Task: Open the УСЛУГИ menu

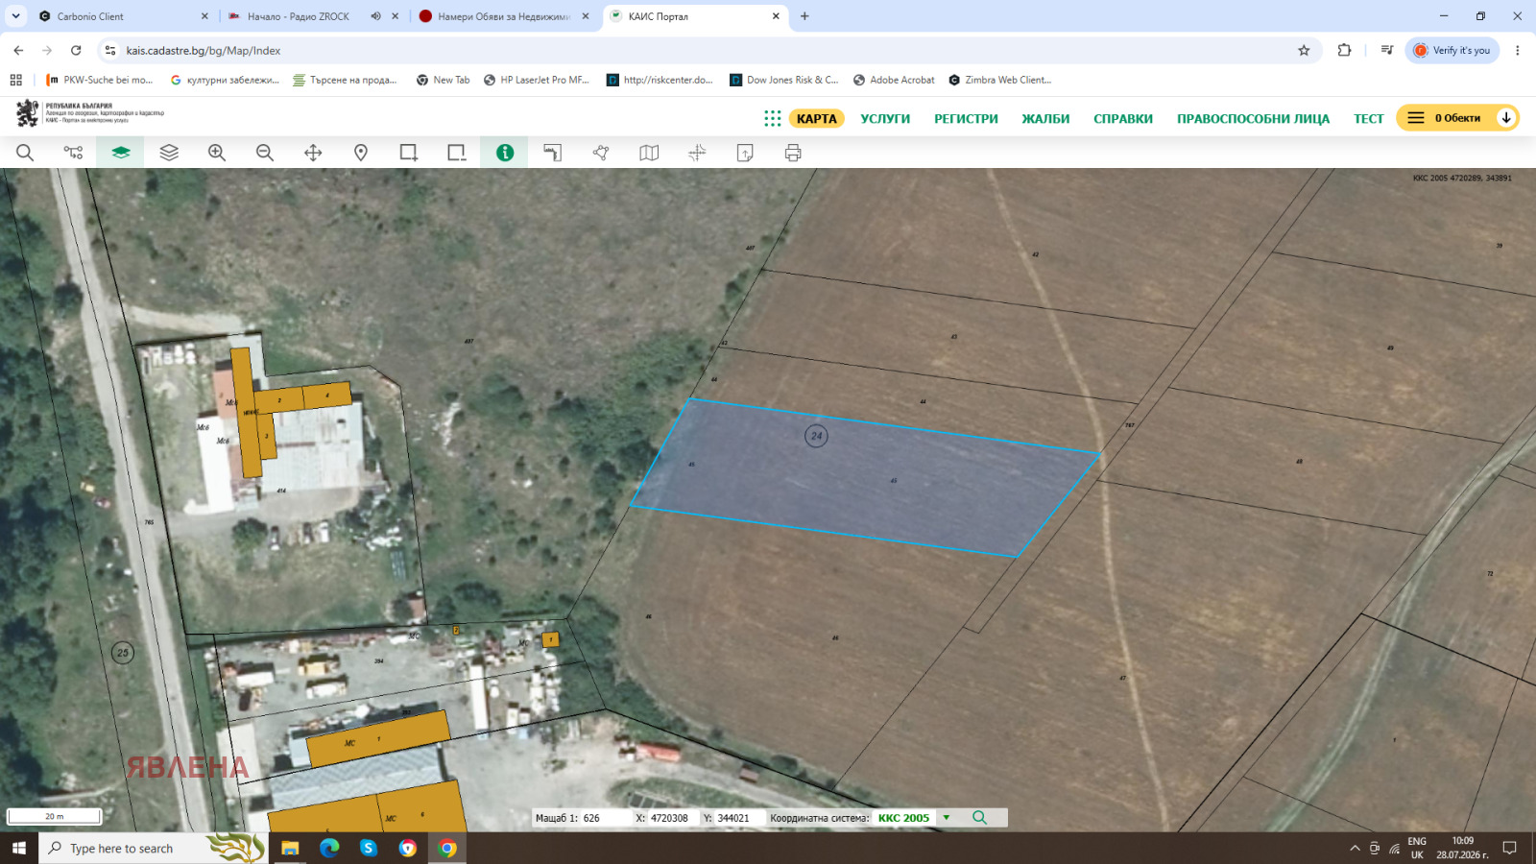Action: point(885,119)
